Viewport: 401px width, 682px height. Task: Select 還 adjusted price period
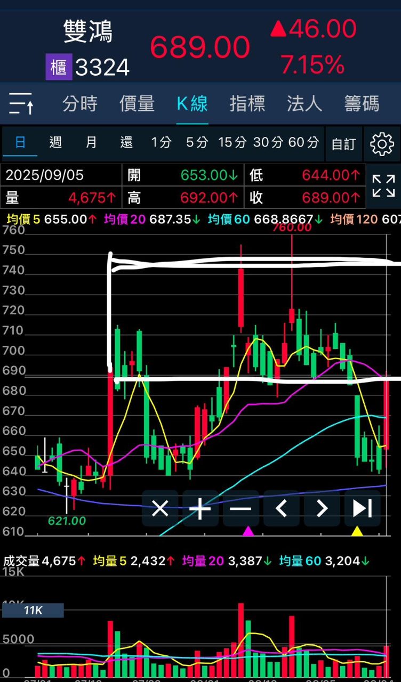(x=126, y=142)
